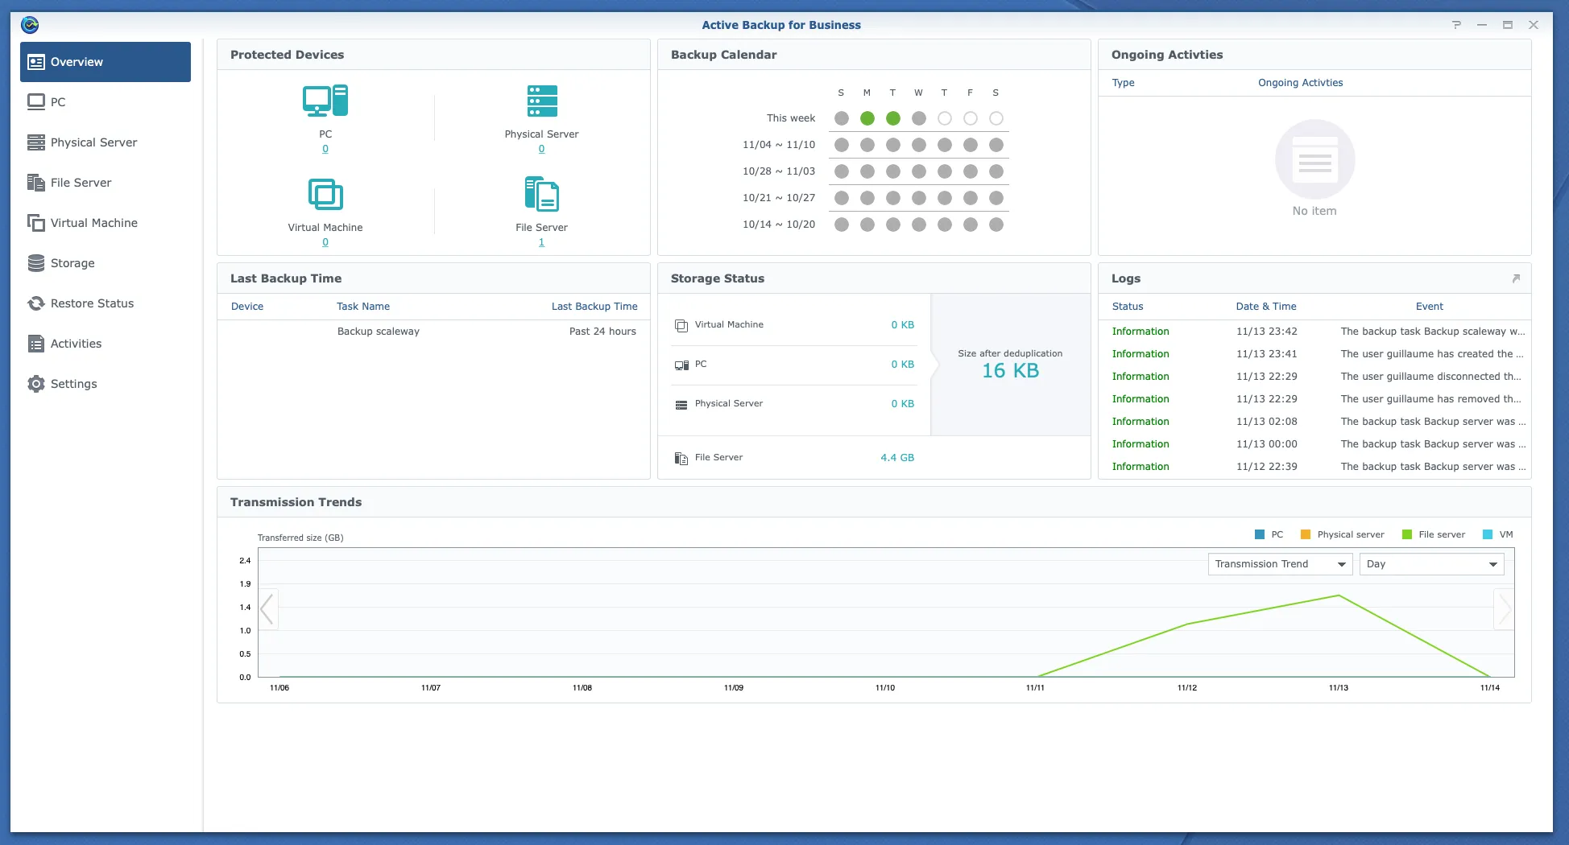Open the Overview section in sidebar
Screen dimensions: 1569x845
[x=106, y=62]
